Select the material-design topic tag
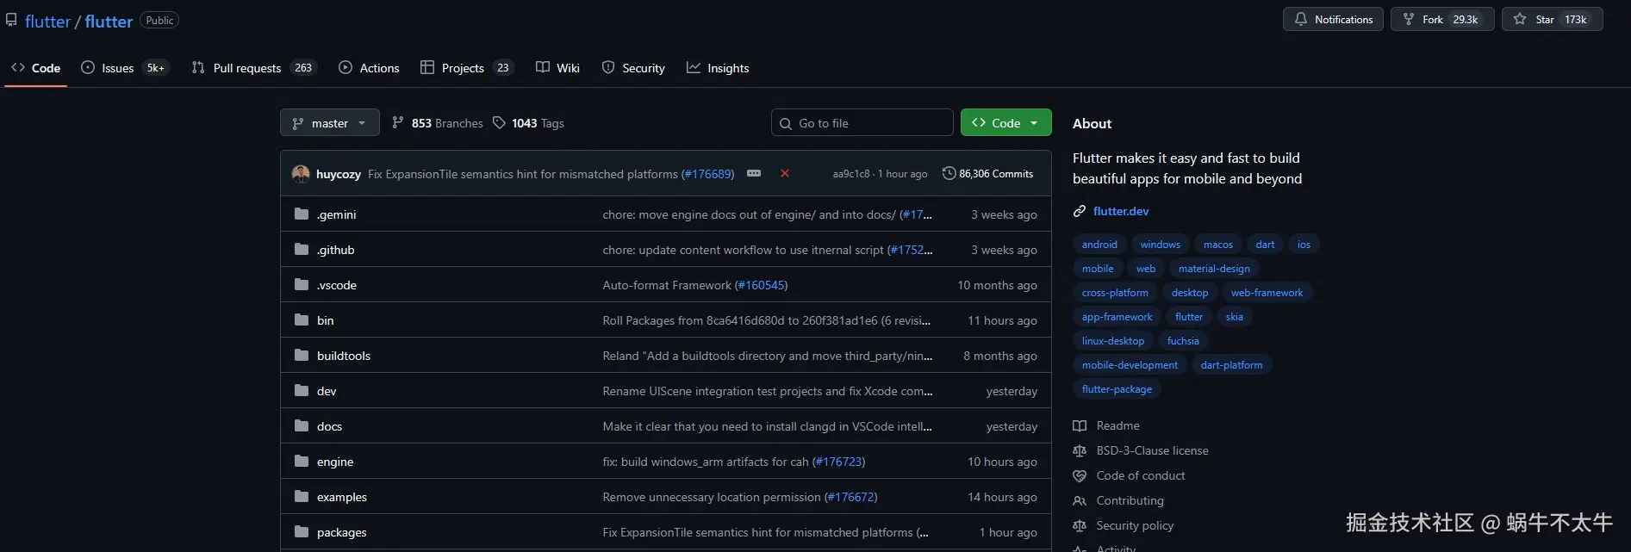 tap(1213, 269)
